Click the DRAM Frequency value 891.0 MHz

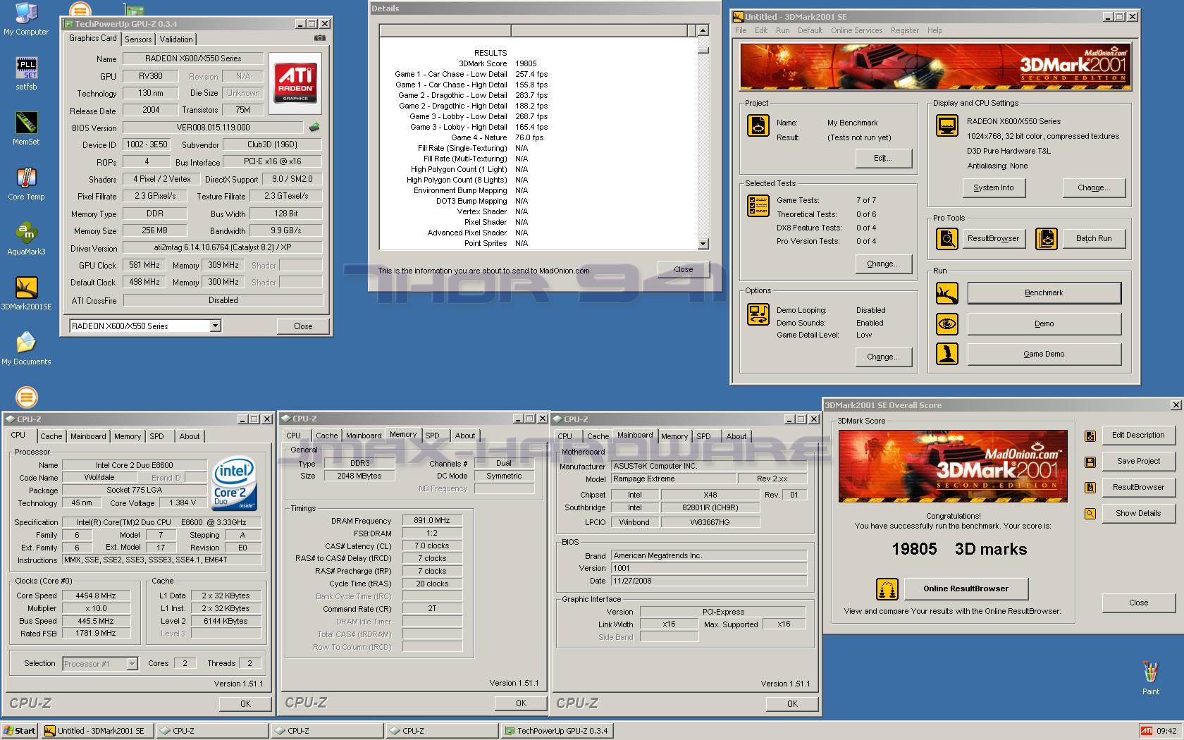[432, 521]
